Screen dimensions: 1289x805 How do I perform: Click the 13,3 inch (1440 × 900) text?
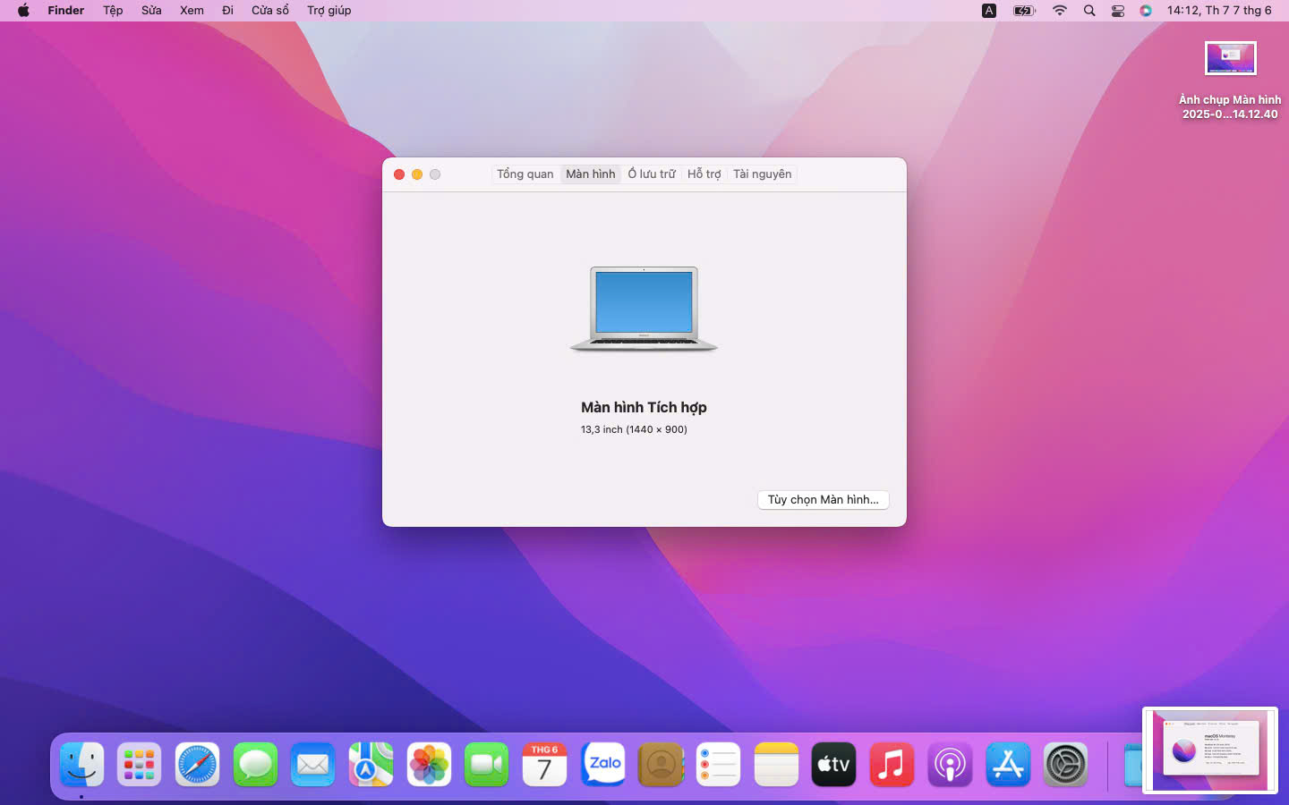[x=634, y=429]
